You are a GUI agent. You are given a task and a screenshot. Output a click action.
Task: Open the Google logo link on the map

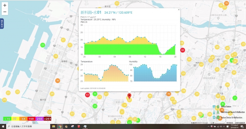5,122
